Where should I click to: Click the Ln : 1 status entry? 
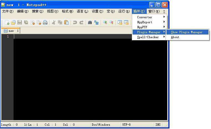coord(33,125)
